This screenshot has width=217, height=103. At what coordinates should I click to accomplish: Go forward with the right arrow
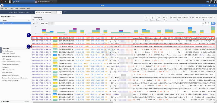click(x=37, y=23)
